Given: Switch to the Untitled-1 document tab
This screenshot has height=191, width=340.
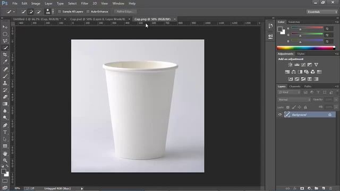Looking at the screenshot, I should pyautogui.click(x=37, y=19).
